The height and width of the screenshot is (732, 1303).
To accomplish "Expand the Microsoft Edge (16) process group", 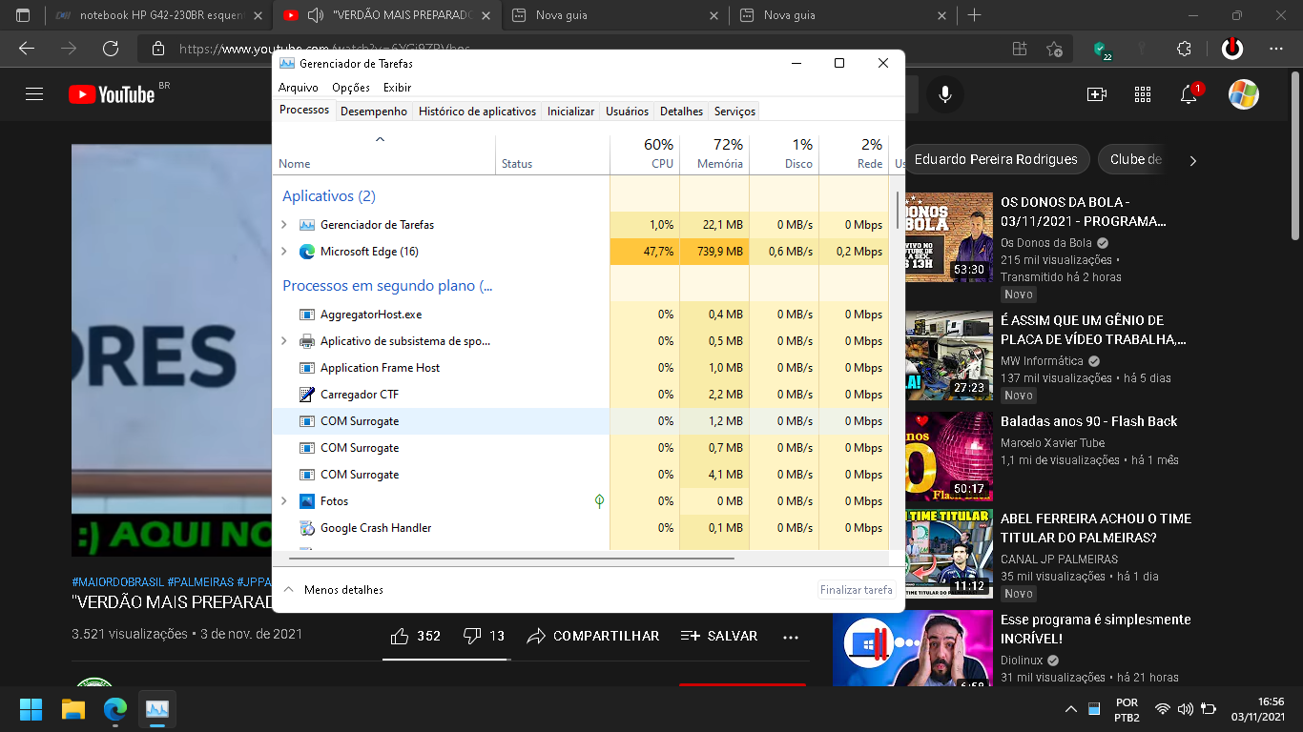I will tap(283, 252).
